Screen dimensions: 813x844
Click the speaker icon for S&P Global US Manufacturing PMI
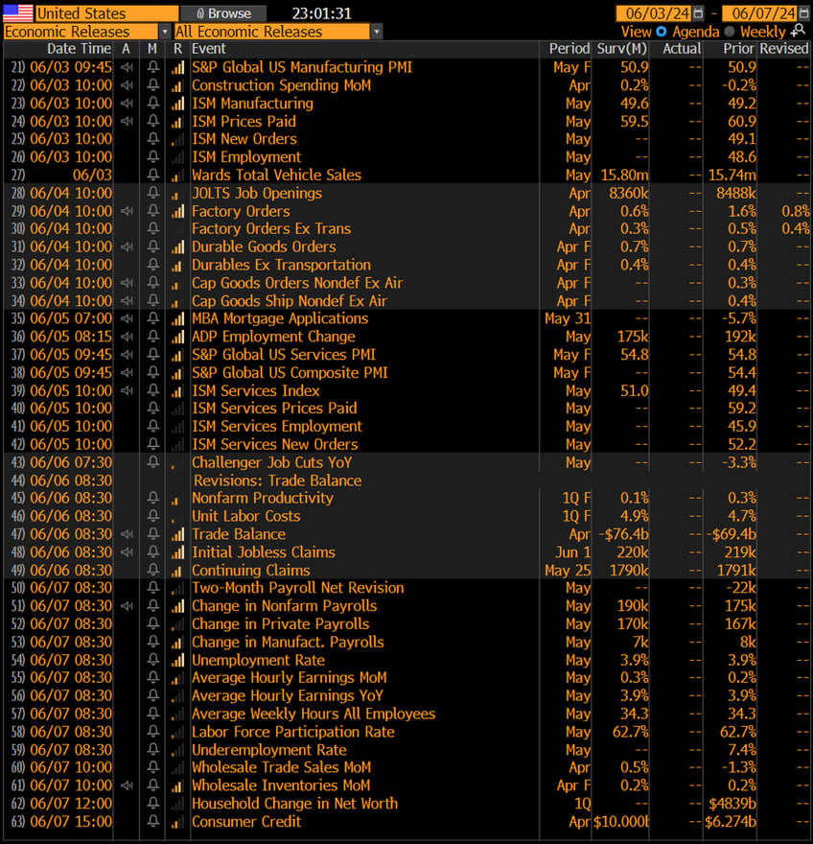127,67
